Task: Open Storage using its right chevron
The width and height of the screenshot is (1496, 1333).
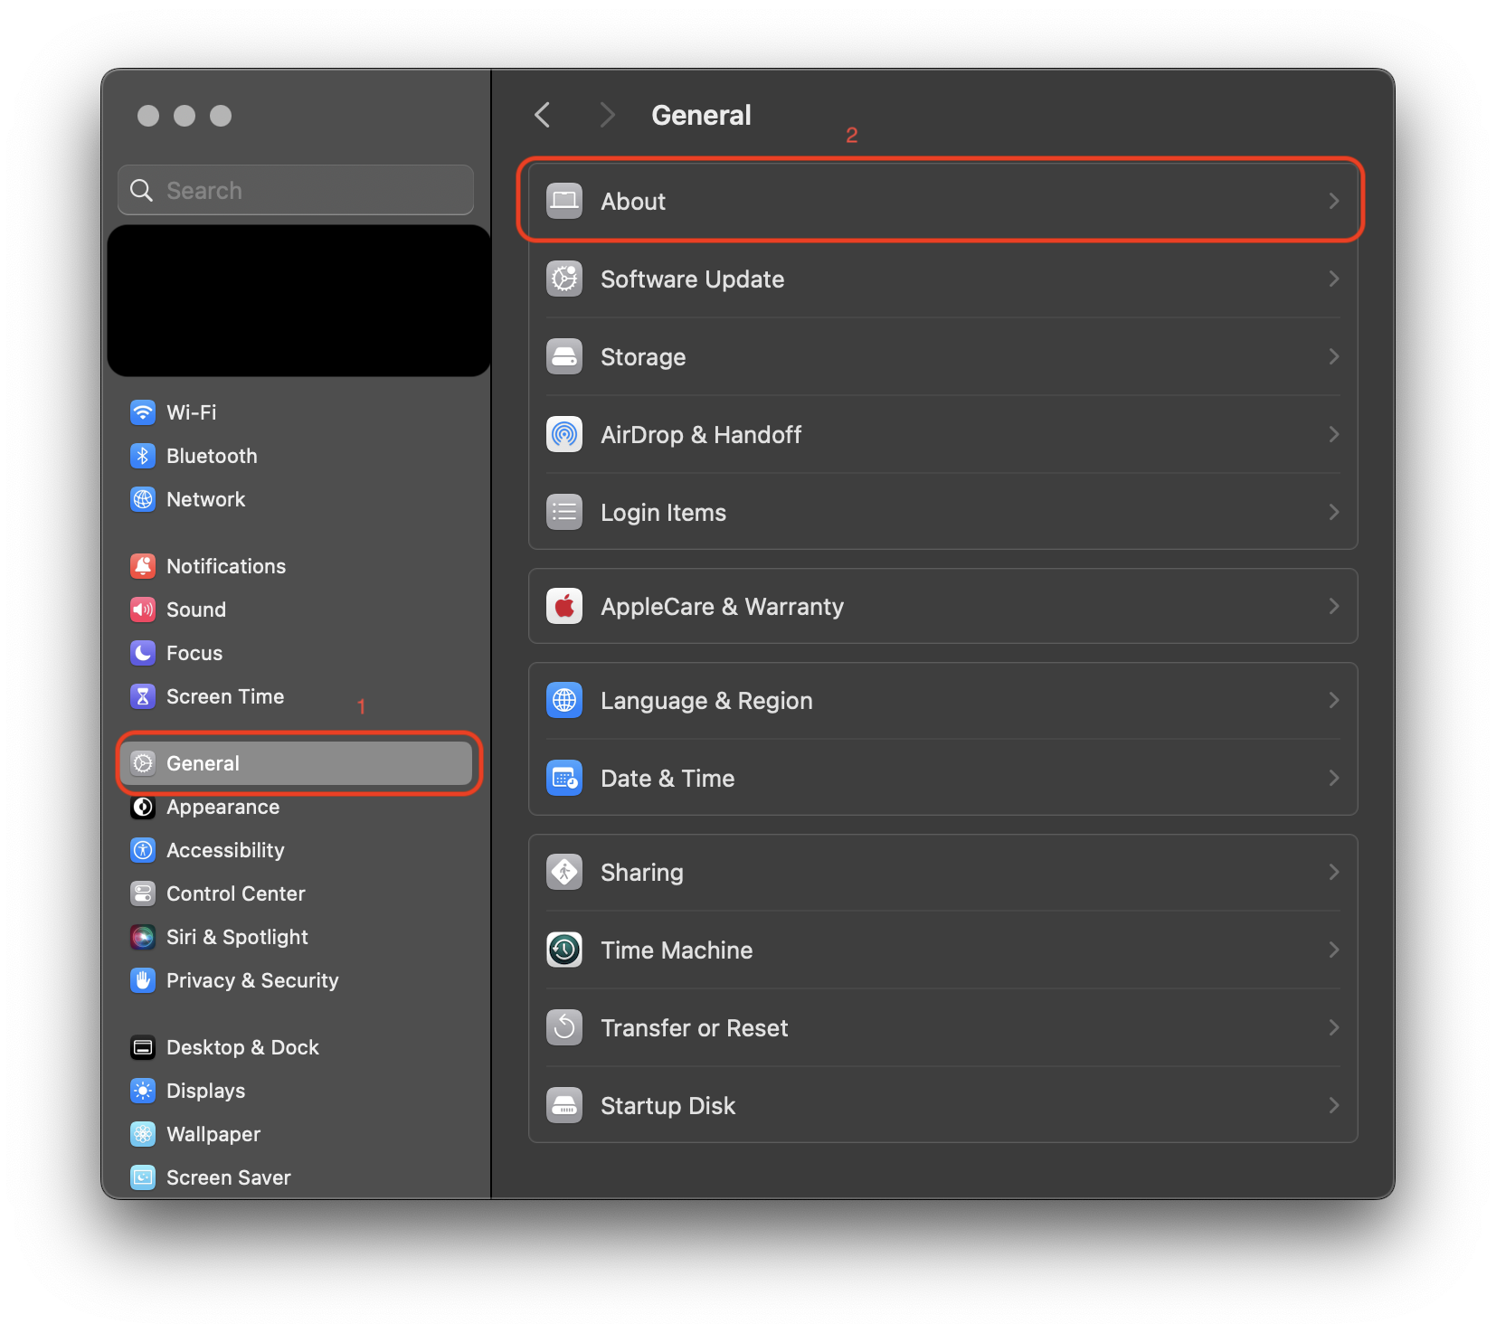Action: (1333, 356)
